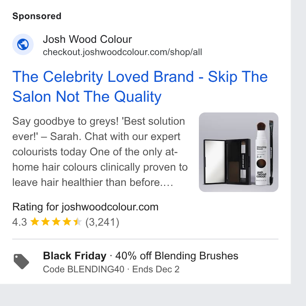This screenshot has width=306, height=306.
Task: Click the grey price tag icon
Action: (21, 262)
